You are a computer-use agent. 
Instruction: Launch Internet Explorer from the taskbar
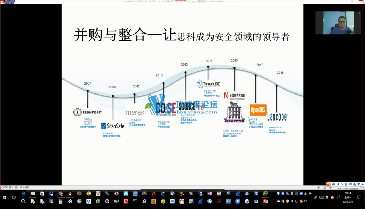144,201
